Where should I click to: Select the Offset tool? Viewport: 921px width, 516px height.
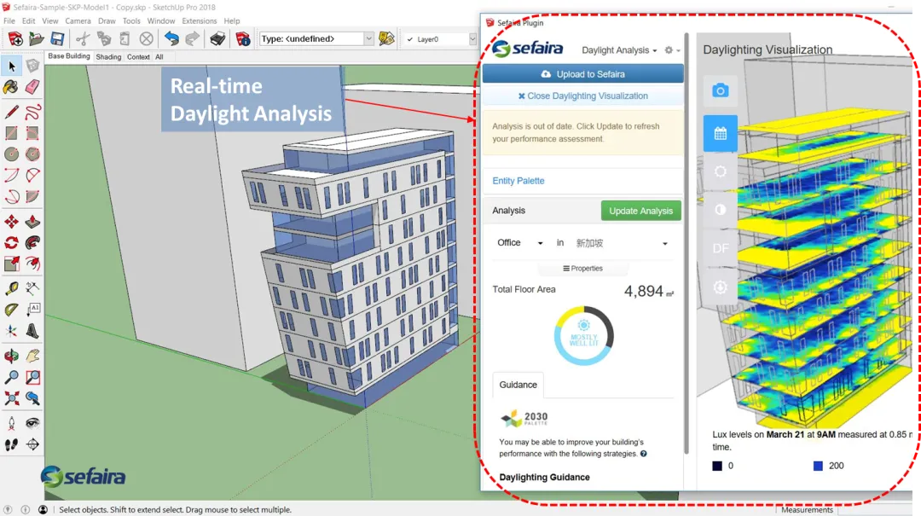[x=33, y=264]
